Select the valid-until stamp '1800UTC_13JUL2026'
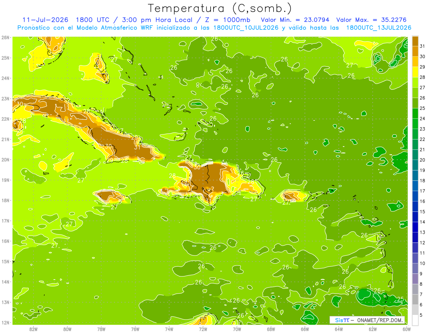 coord(379,28)
